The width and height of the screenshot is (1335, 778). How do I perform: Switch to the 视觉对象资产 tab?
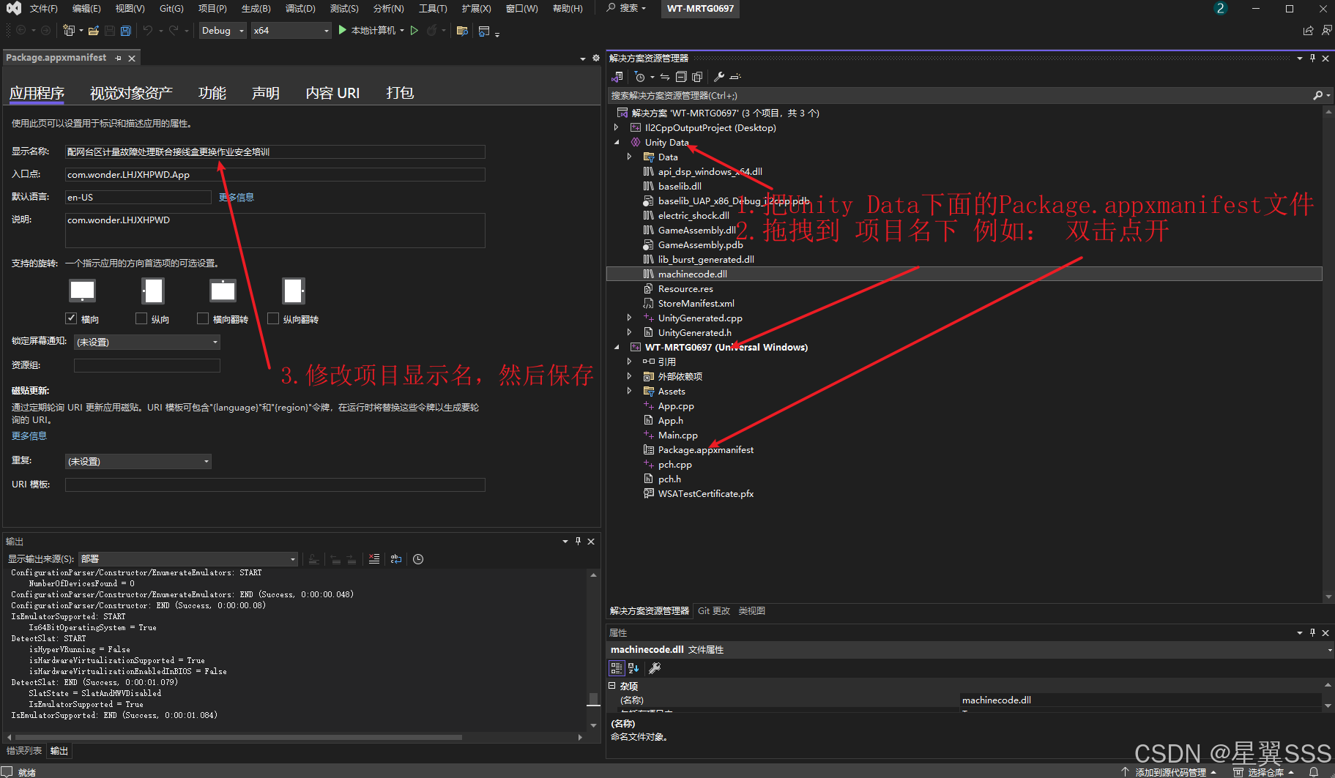130,92
